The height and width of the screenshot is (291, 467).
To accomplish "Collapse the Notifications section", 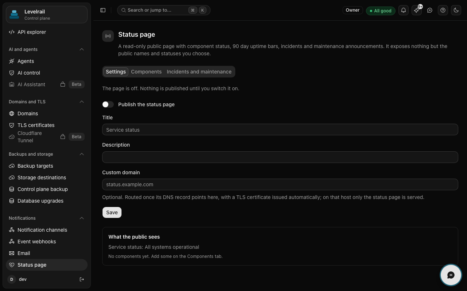I will pyautogui.click(x=82, y=218).
